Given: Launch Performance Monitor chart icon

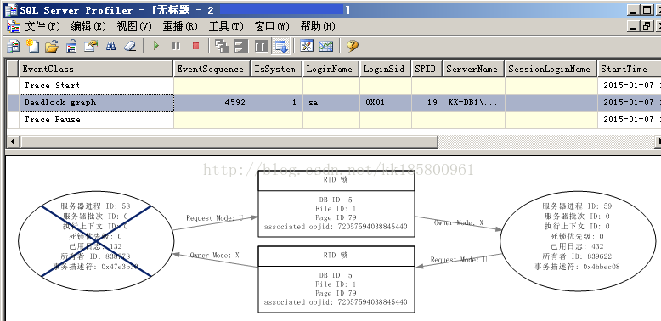Looking at the screenshot, I should (326, 46).
